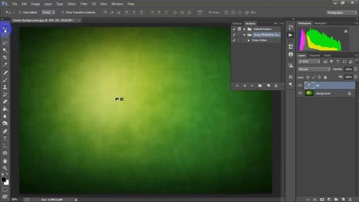Select the History Brush tool
Image resolution: width=359 pixels, height=202 pixels.
tap(5, 94)
